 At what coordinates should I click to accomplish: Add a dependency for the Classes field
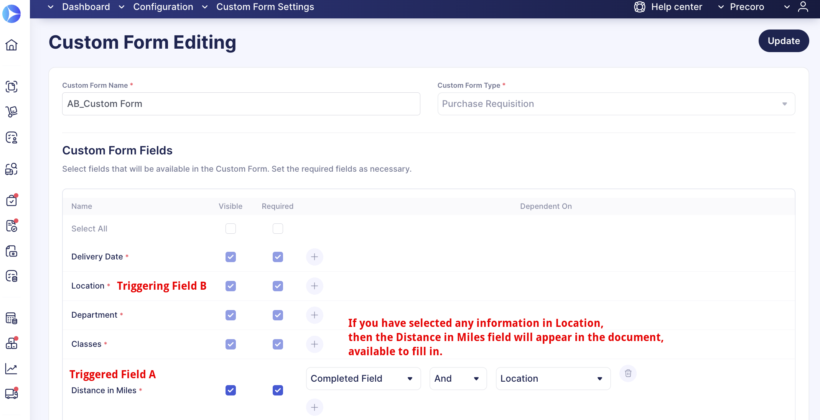[314, 344]
